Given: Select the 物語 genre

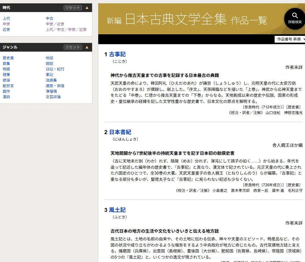Looking at the screenshot, I should click(7, 69).
